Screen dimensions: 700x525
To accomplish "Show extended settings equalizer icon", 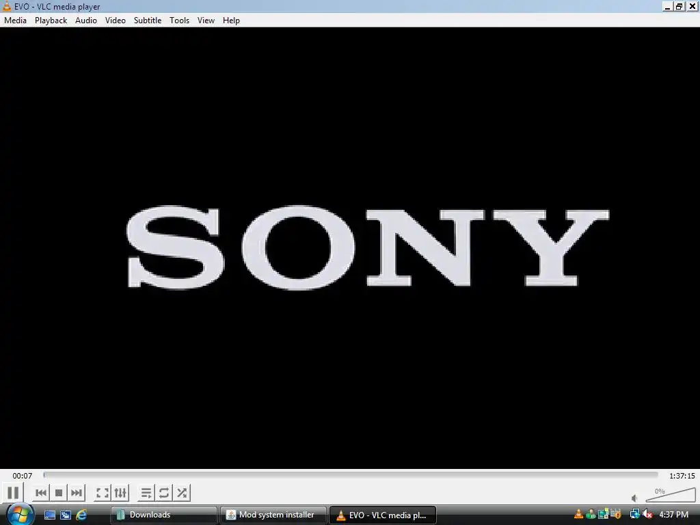I will (x=120, y=493).
